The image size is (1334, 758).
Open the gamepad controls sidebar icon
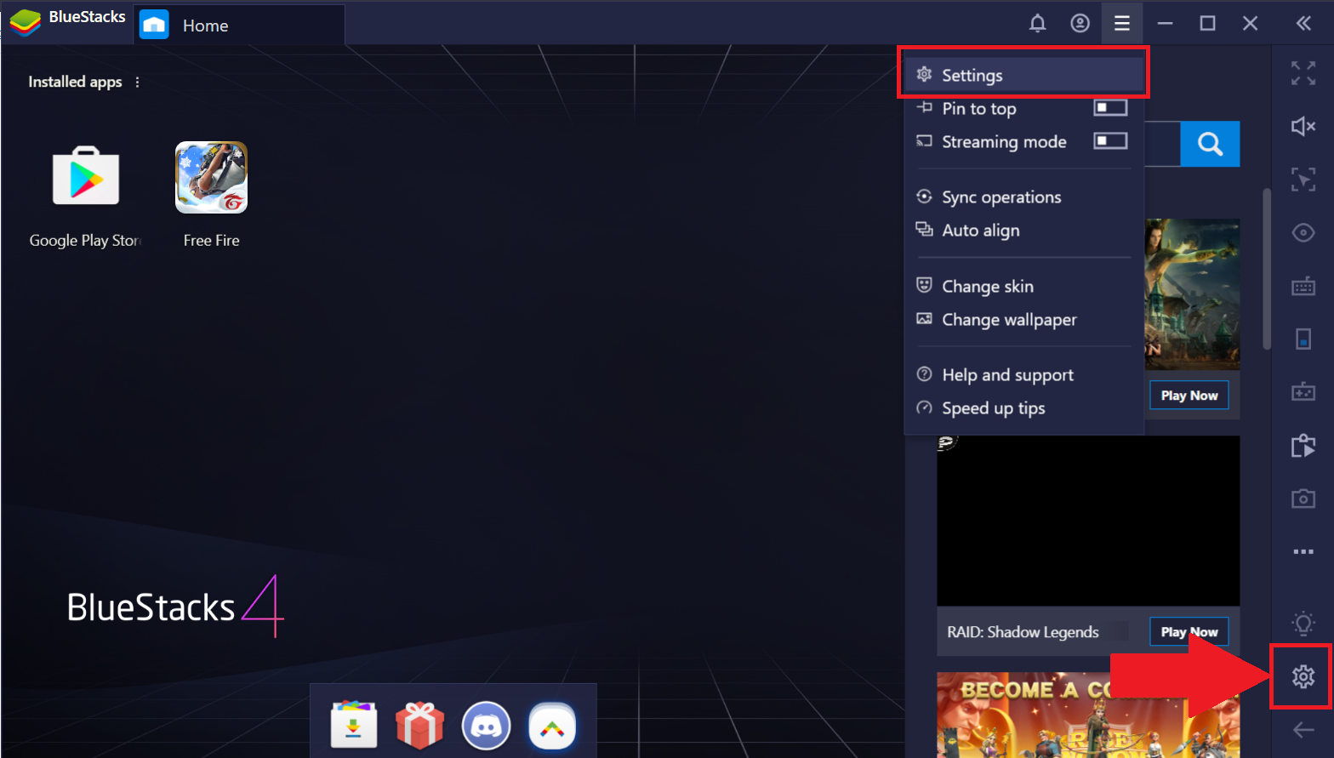click(x=1303, y=392)
